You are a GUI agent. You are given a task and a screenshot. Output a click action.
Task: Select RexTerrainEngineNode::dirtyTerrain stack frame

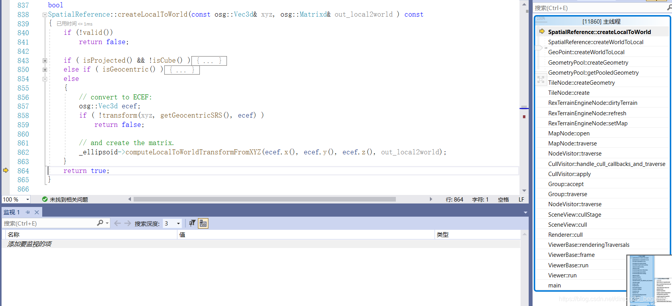point(592,103)
